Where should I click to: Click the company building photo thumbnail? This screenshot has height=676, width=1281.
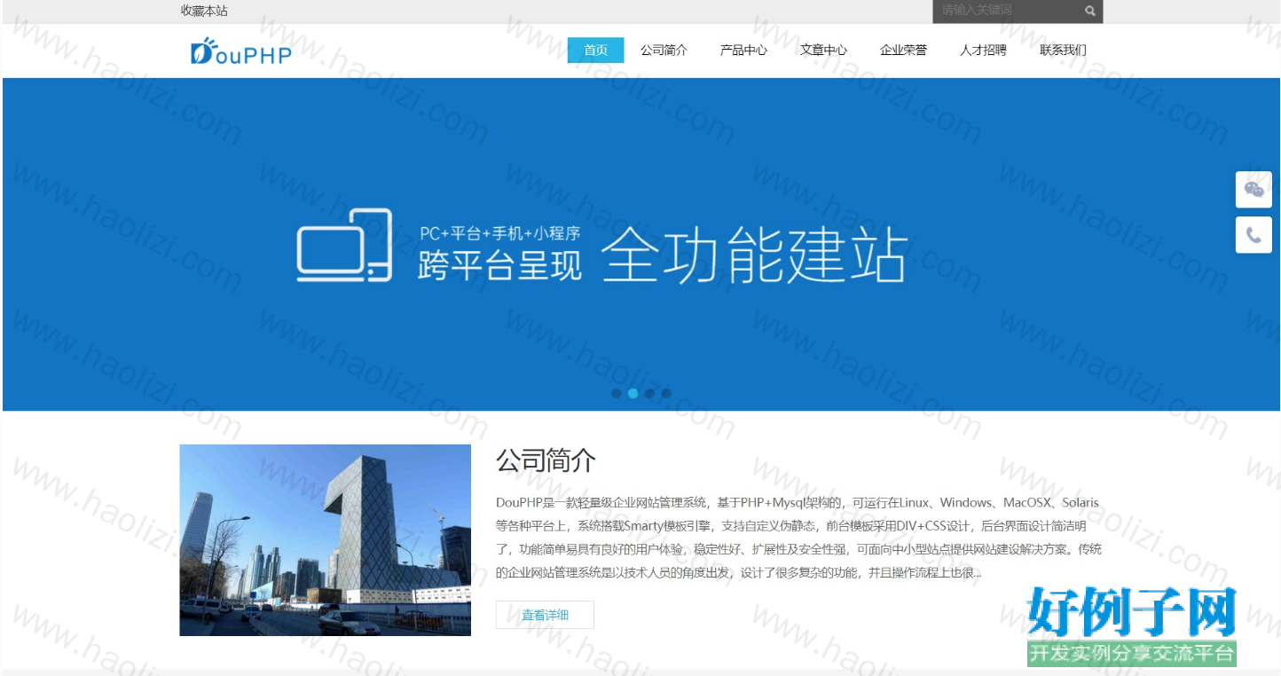point(325,540)
